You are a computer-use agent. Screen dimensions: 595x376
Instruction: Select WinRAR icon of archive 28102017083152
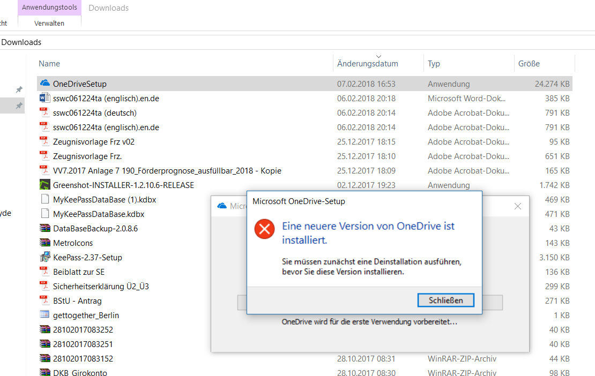click(45, 358)
